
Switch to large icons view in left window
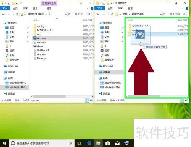tap(91, 100)
